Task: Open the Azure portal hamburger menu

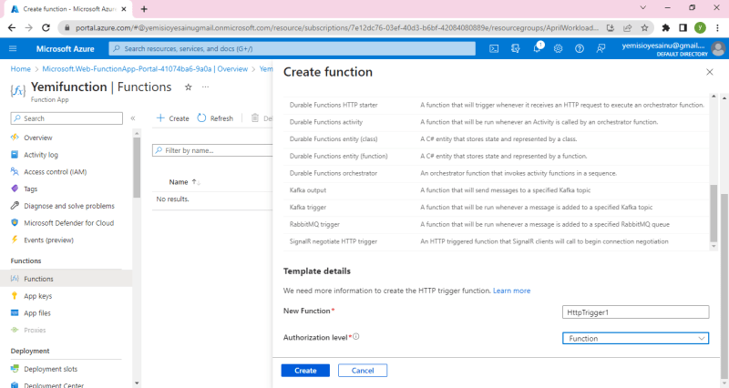Action: [x=13, y=48]
